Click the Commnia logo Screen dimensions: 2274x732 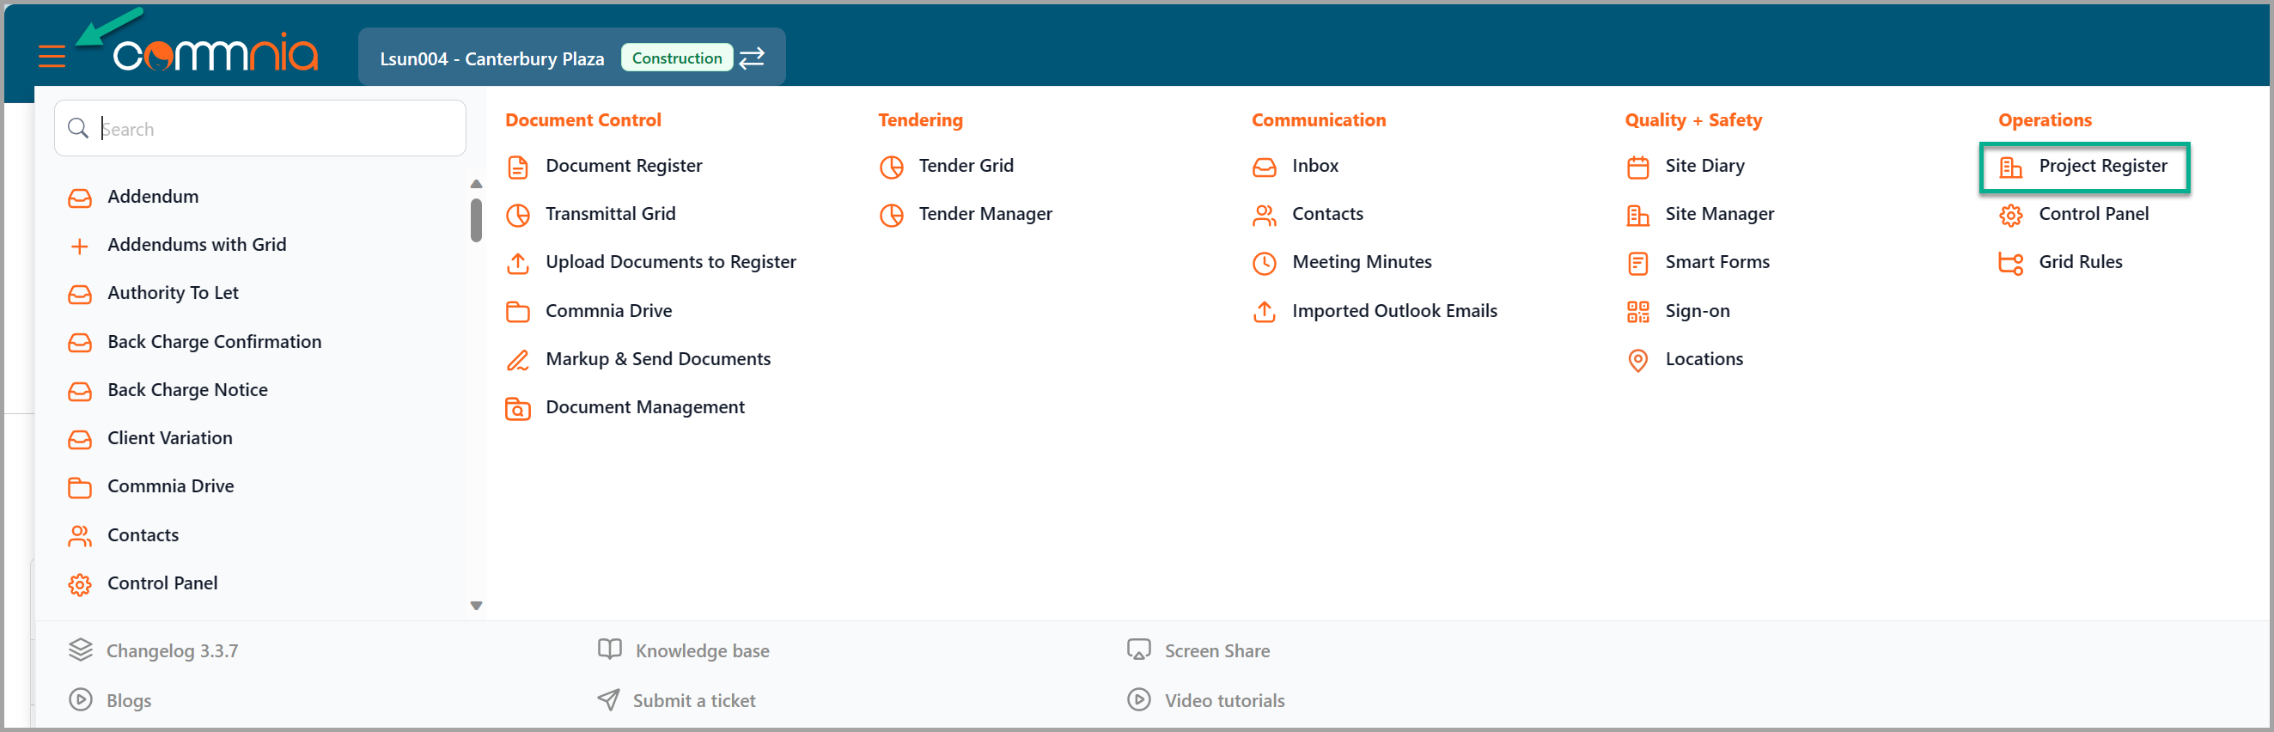(x=216, y=53)
